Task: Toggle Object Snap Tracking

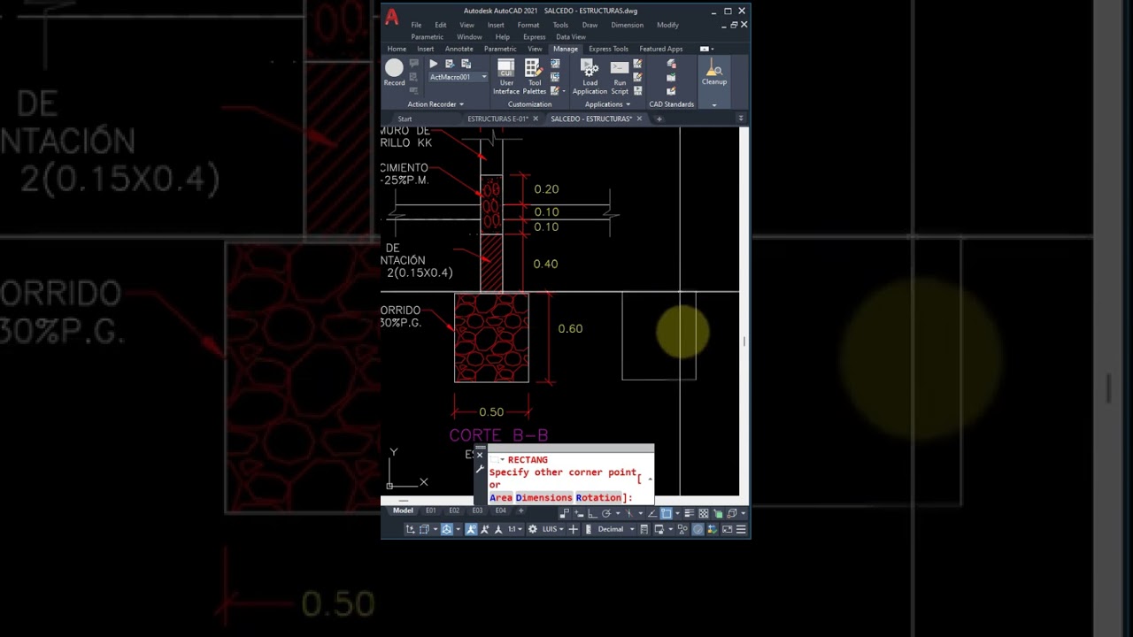Action: coord(652,513)
